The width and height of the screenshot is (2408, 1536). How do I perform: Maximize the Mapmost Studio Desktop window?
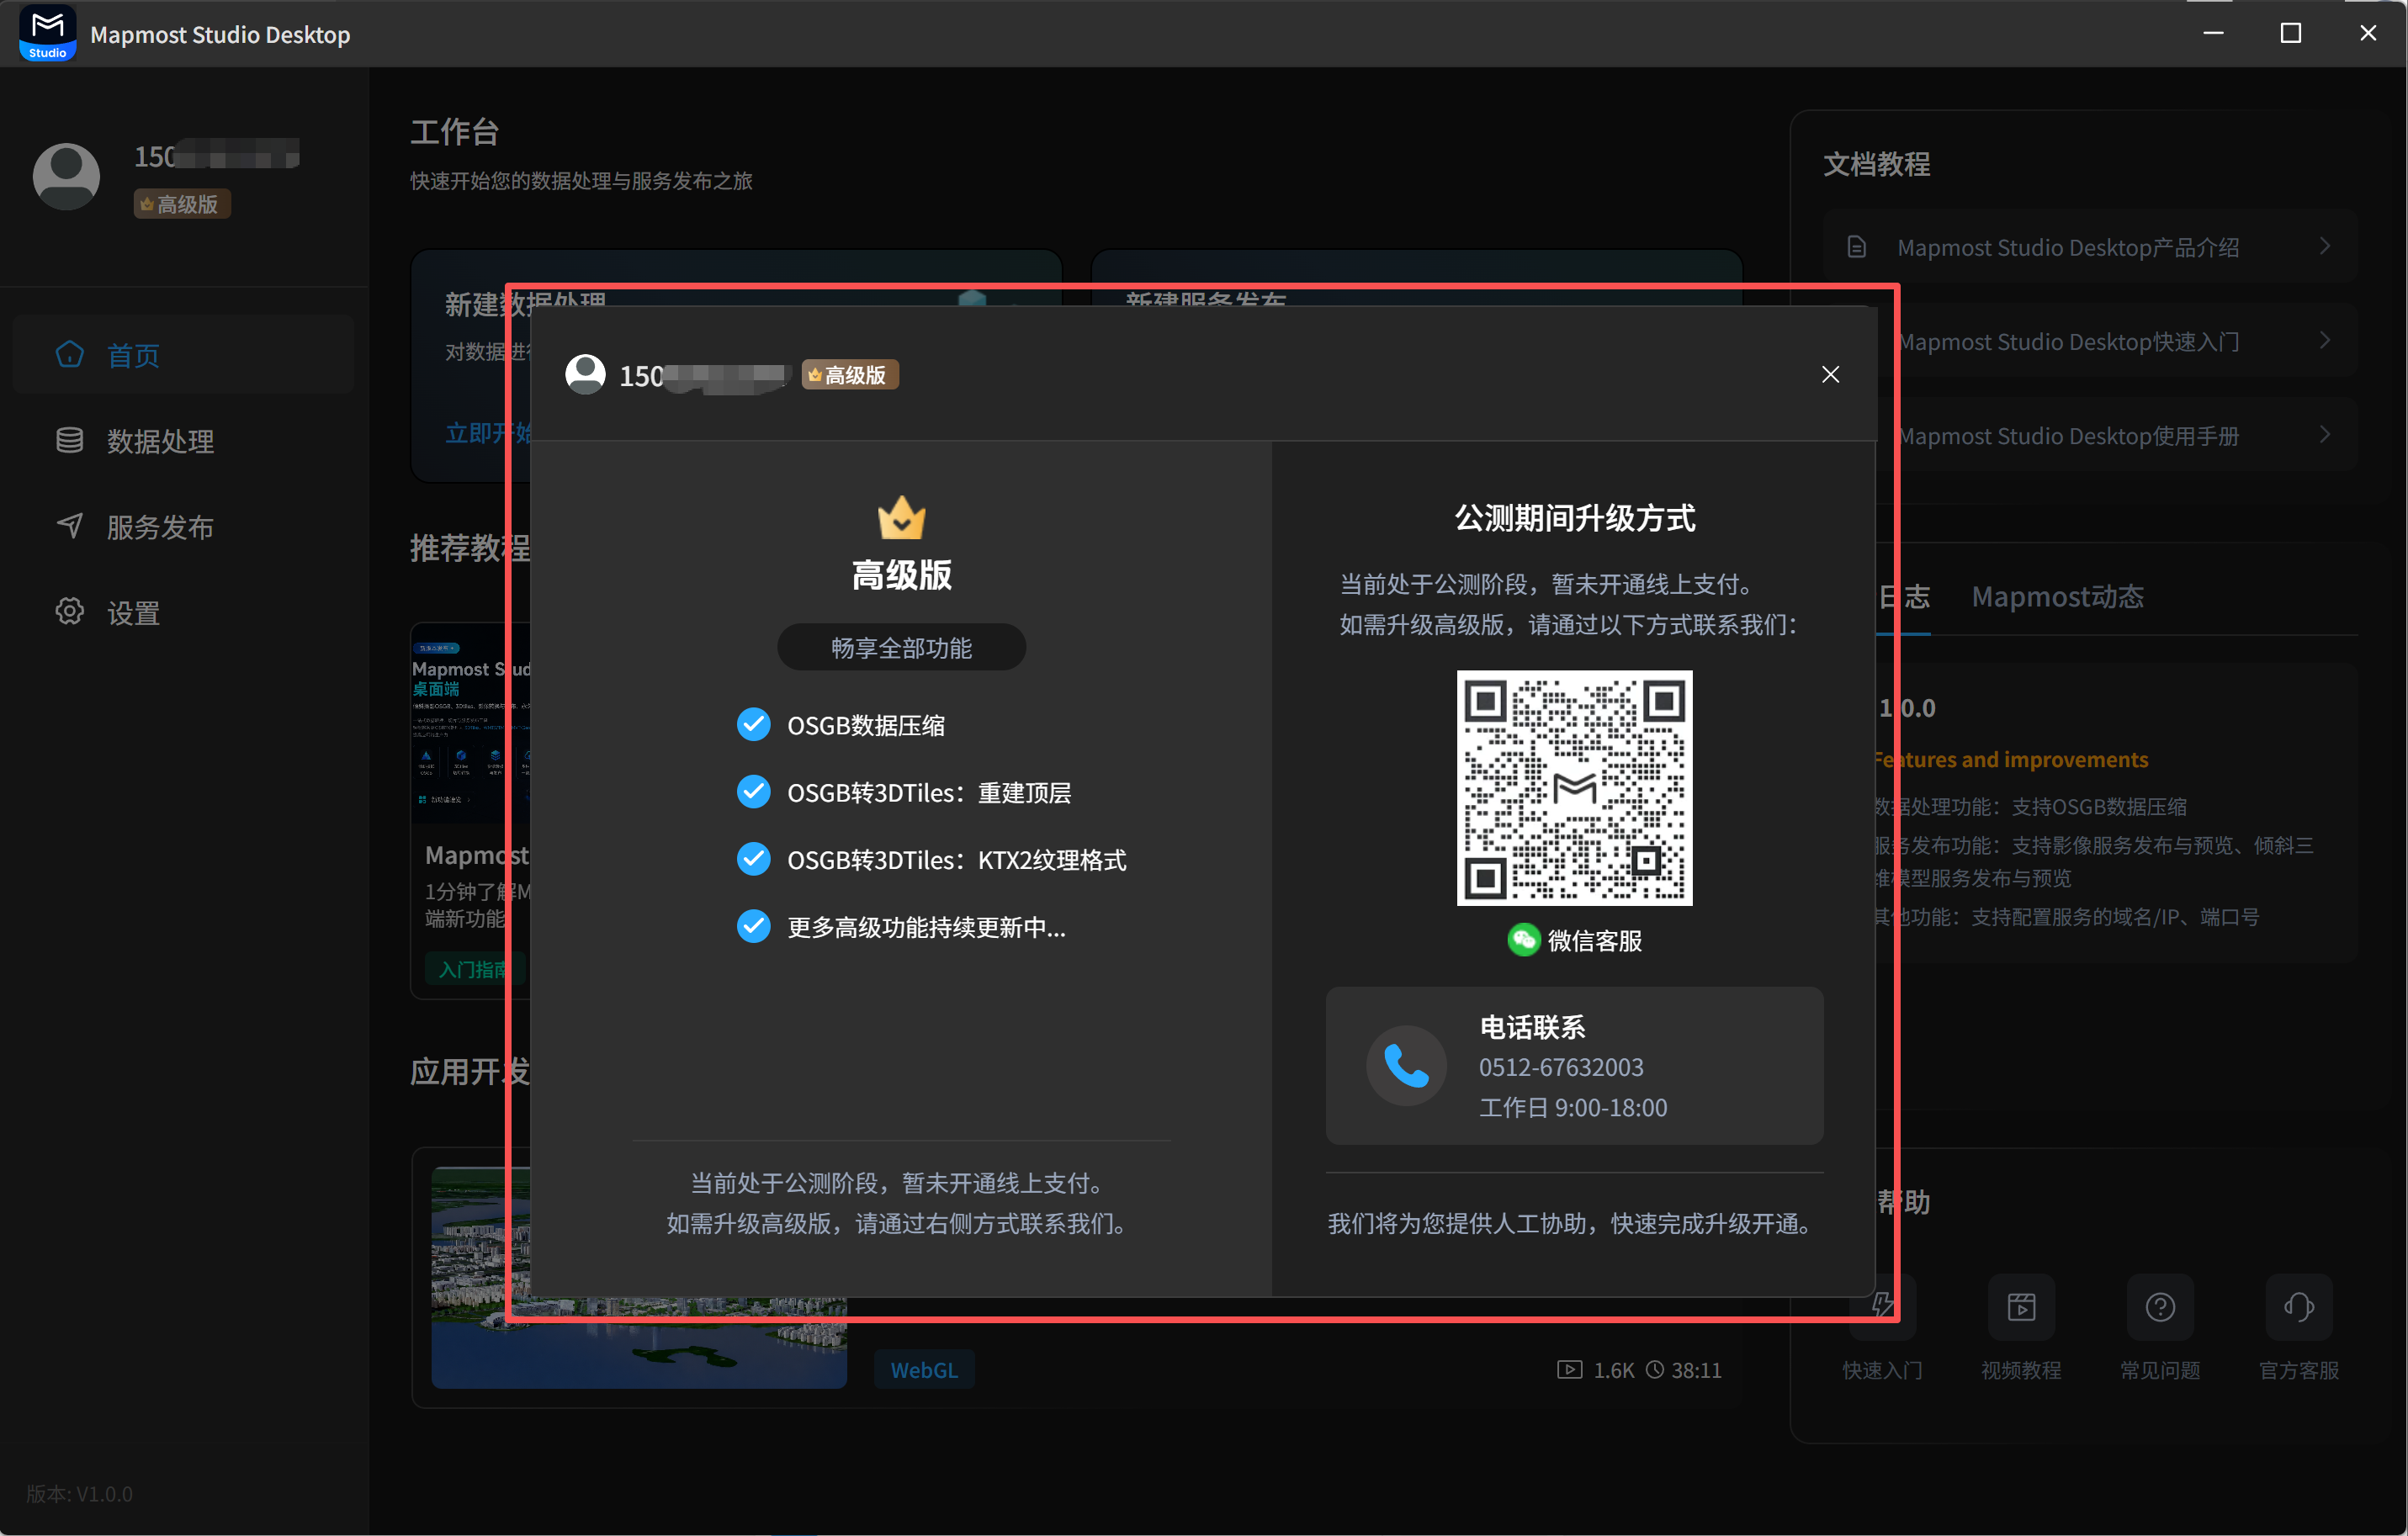(x=2291, y=33)
